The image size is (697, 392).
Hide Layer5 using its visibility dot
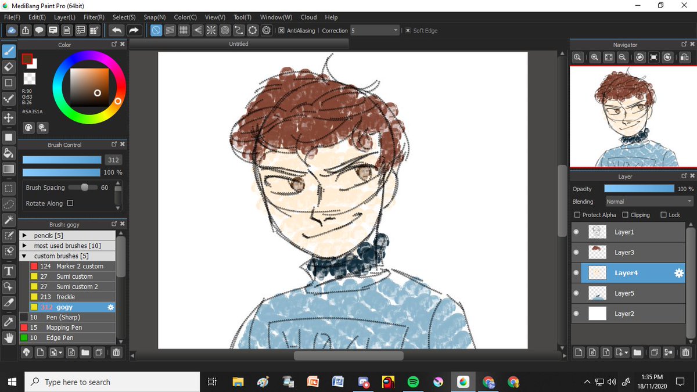(577, 293)
